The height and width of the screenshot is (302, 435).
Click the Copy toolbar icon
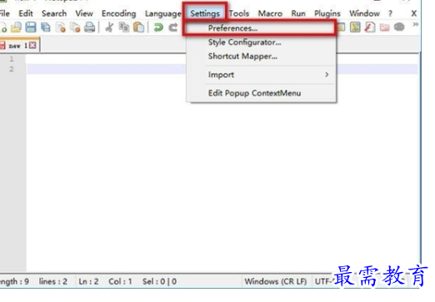click(x=124, y=27)
